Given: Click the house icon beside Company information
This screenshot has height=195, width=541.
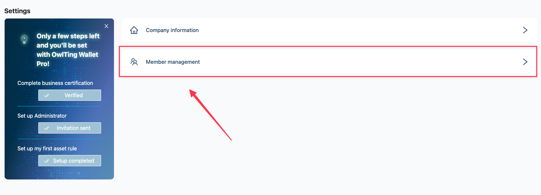Looking at the screenshot, I should pyautogui.click(x=134, y=30).
